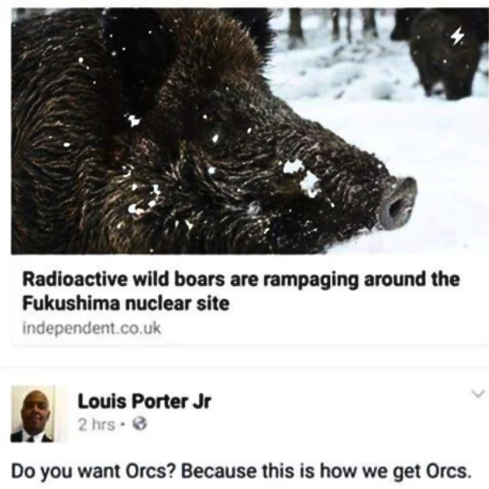Click the 2 hrs post timestamp
The height and width of the screenshot is (489, 489).
point(96,424)
